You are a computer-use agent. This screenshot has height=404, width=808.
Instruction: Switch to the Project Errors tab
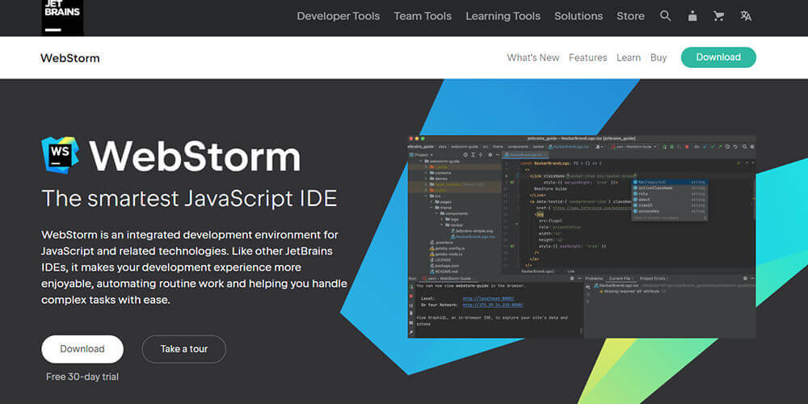click(652, 279)
